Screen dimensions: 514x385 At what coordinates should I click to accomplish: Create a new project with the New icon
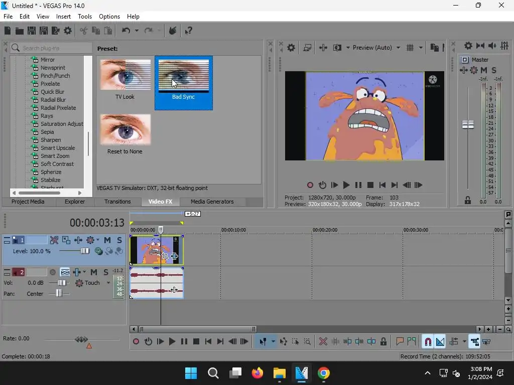point(8,31)
